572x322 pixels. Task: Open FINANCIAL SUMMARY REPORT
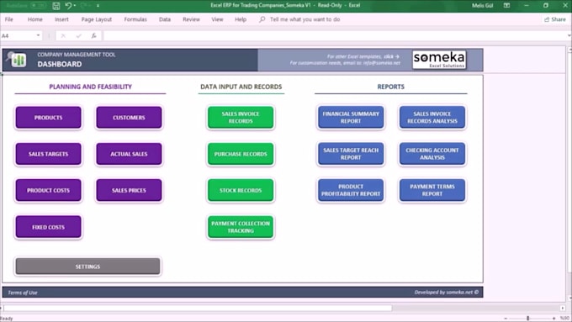tap(351, 118)
